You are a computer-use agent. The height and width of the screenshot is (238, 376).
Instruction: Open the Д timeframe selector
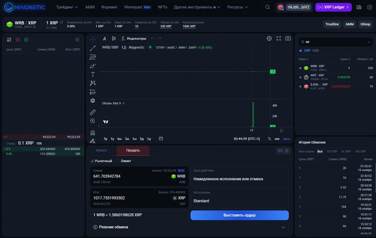pyautogui.click(x=105, y=39)
